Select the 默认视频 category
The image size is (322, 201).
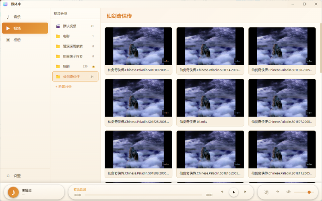point(75,26)
